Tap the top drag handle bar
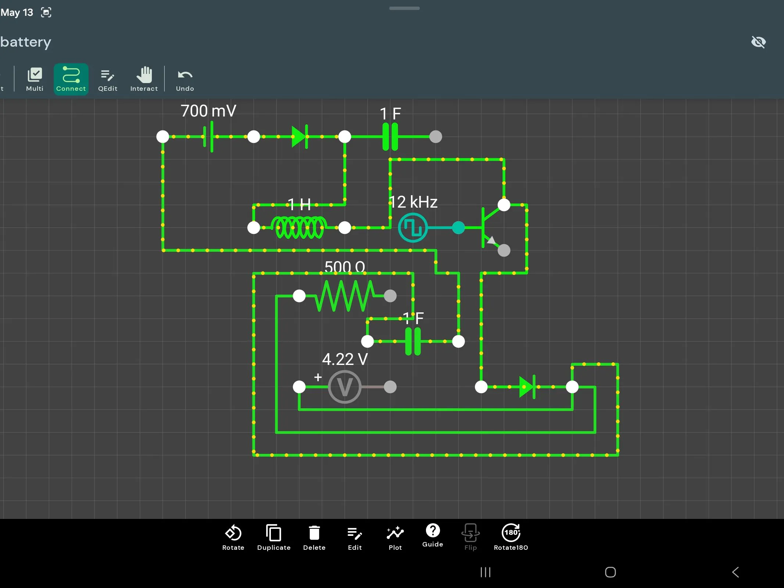This screenshot has height=588, width=784. point(404,8)
